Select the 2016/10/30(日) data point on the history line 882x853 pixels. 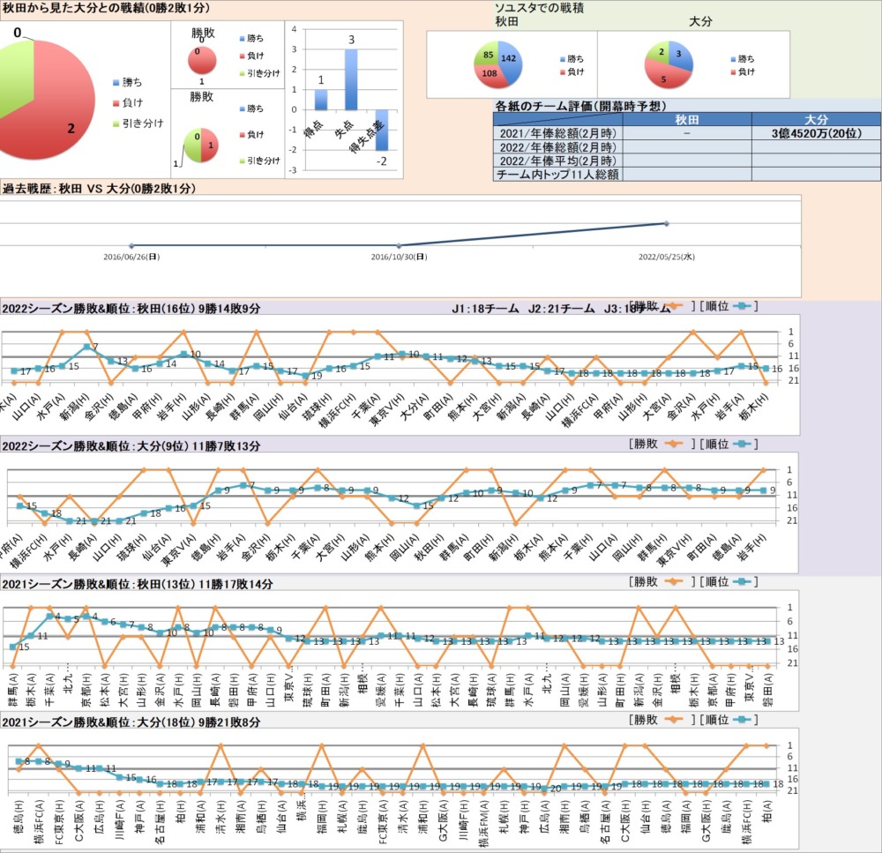399,245
